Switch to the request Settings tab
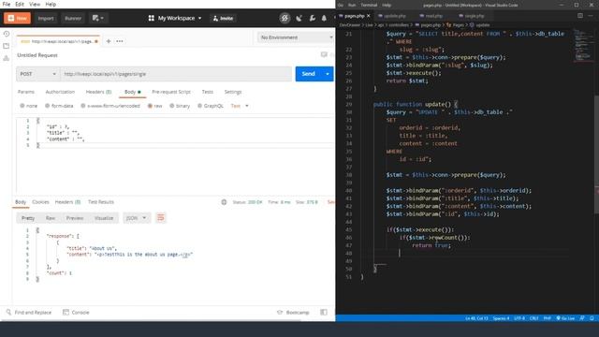Image resolution: width=599 pixels, height=337 pixels. 233,92
